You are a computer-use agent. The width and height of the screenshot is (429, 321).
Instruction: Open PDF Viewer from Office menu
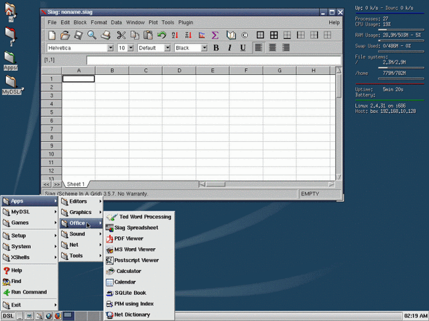[x=139, y=239]
